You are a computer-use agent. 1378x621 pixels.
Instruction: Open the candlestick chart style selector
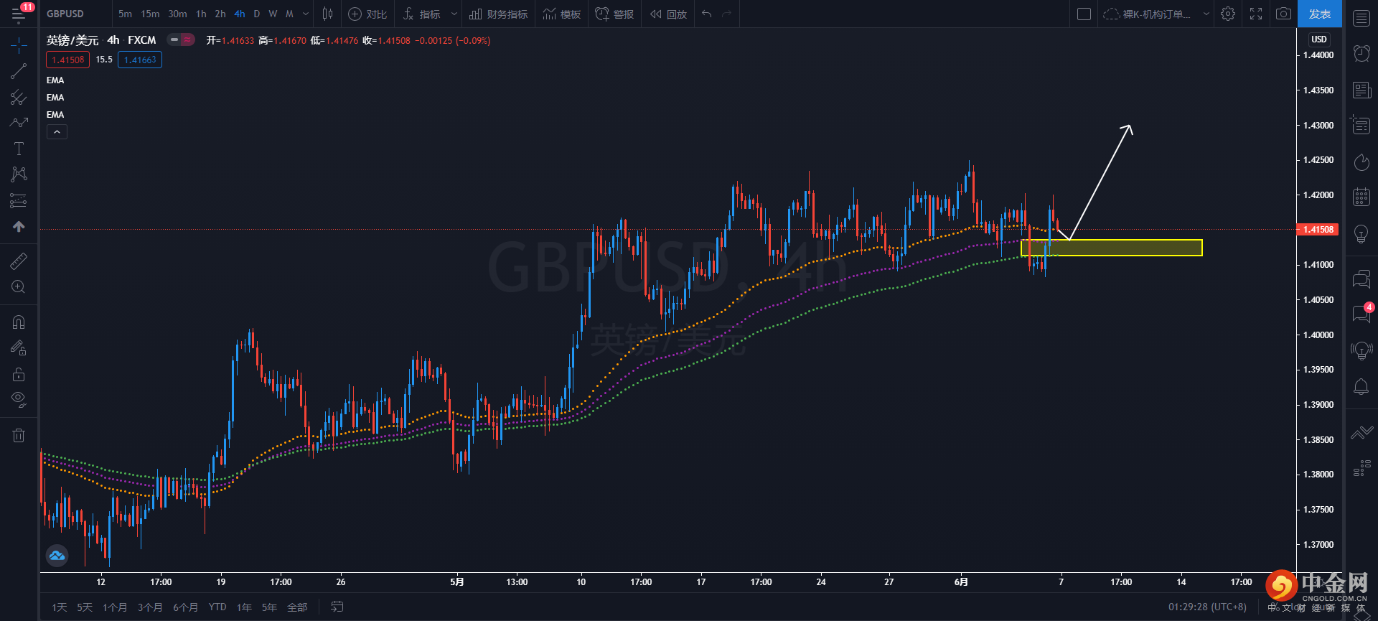pos(327,14)
